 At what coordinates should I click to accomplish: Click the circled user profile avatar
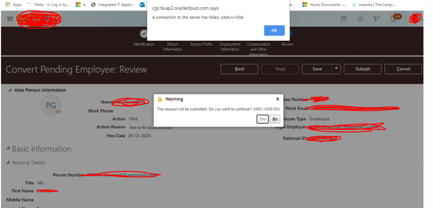click(415, 19)
